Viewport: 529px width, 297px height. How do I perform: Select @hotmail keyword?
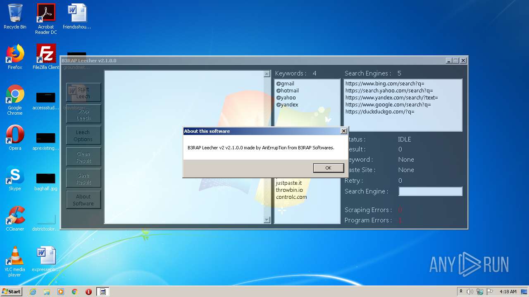click(x=287, y=90)
